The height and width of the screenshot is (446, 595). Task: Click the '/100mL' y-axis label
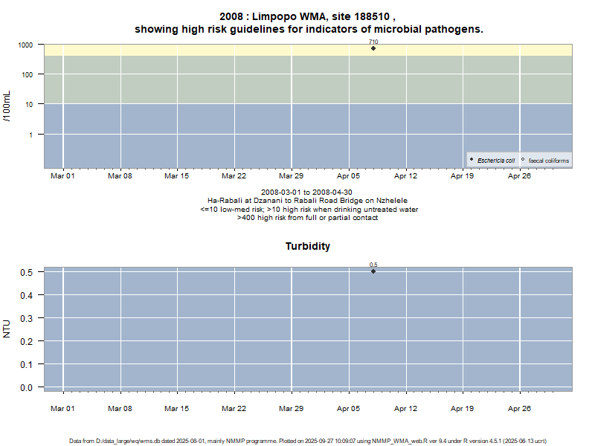(x=7, y=106)
